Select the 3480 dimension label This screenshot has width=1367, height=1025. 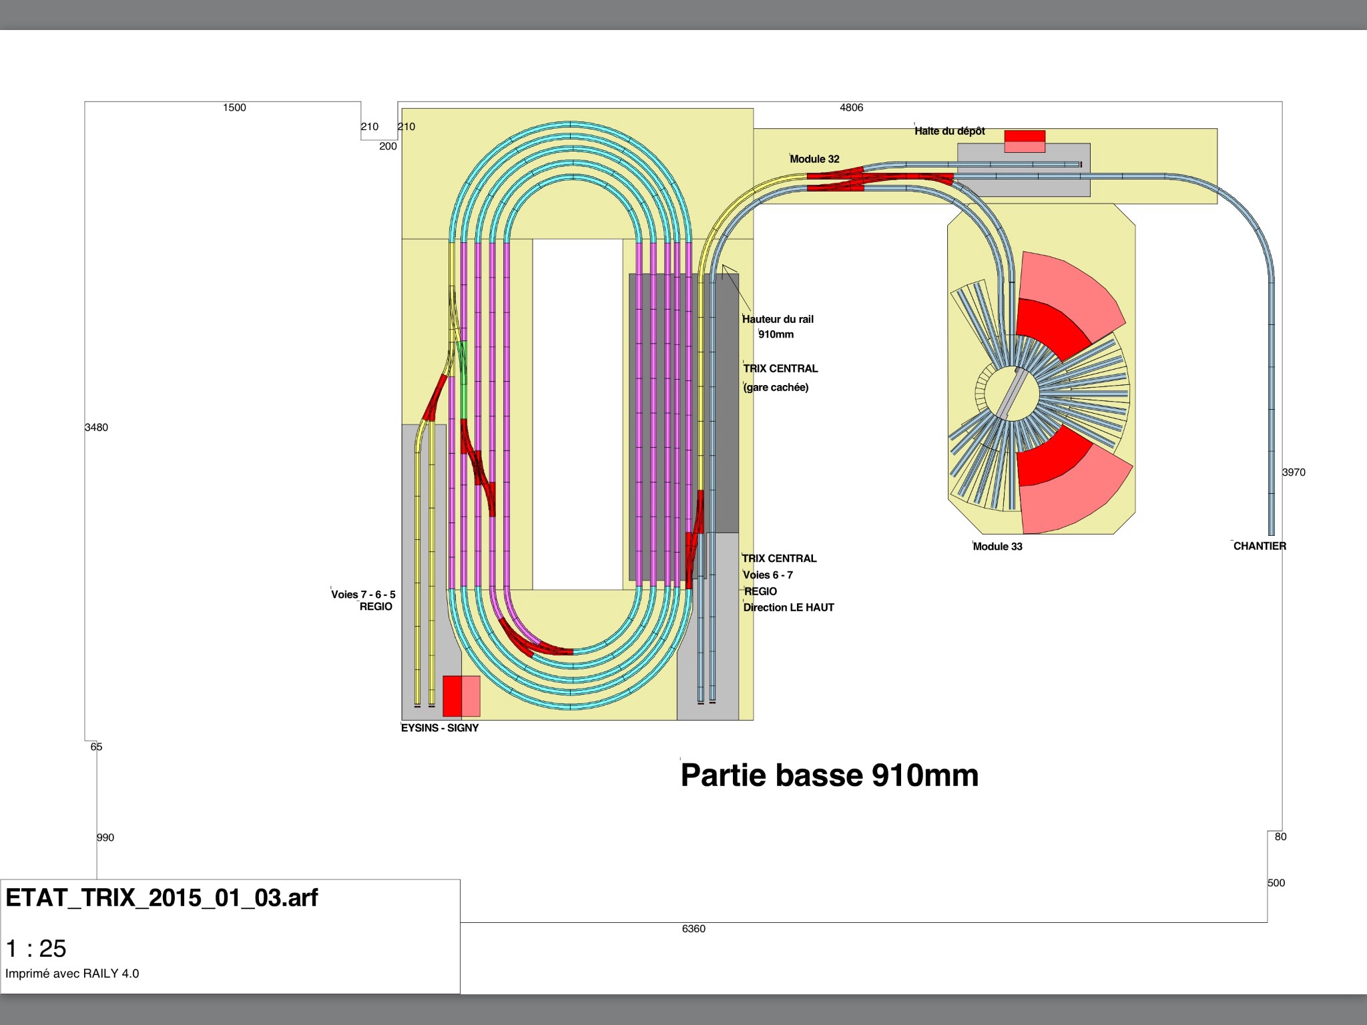[x=96, y=428]
